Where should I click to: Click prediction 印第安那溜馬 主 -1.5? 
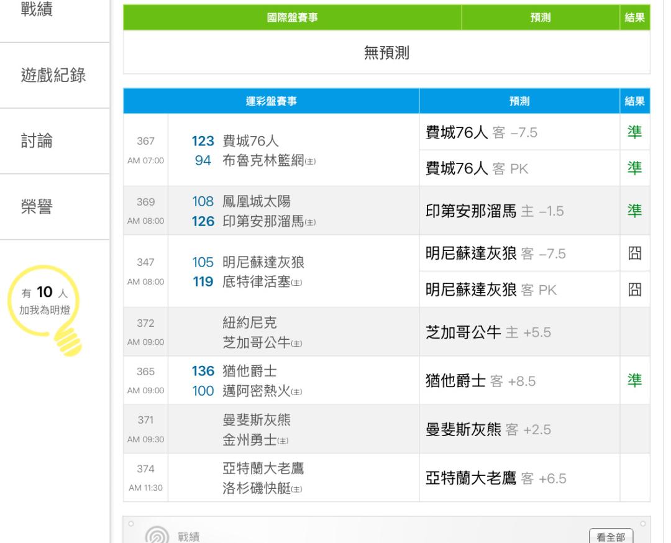coord(495,211)
